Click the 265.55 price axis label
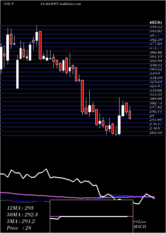The image size is (166, 233). coord(156,132)
